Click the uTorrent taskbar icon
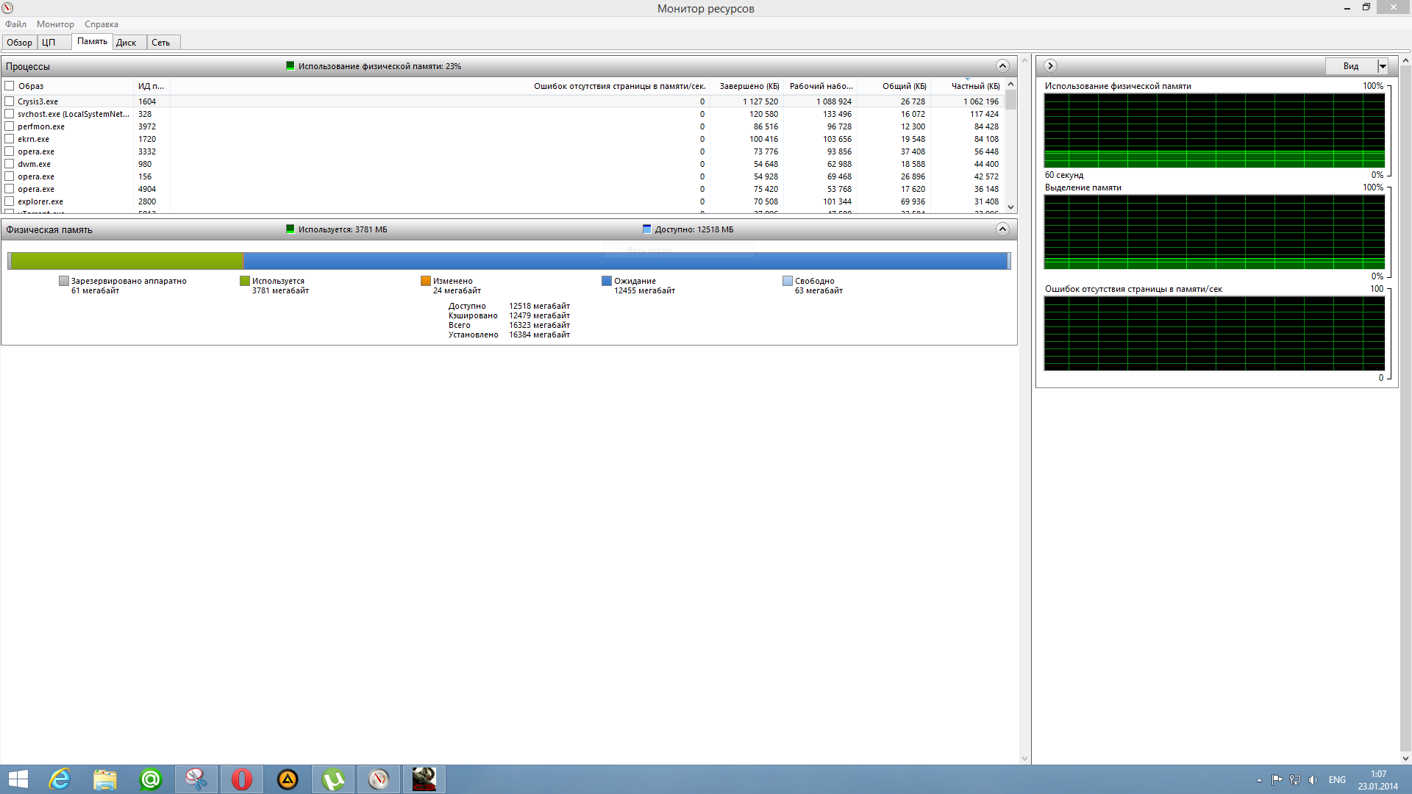Viewport: 1412px width, 794px height. click(333, 779)
